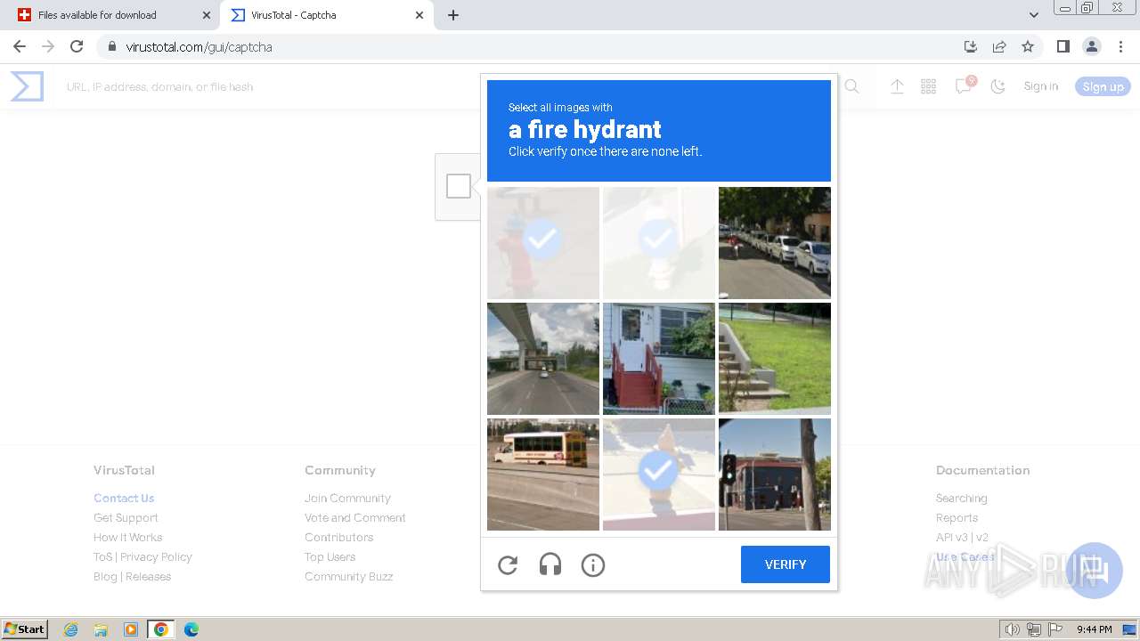Select the grassy lawn steps tile
Image resolution: width=1140 pixels, height=641 pixels.
point(775,359)
